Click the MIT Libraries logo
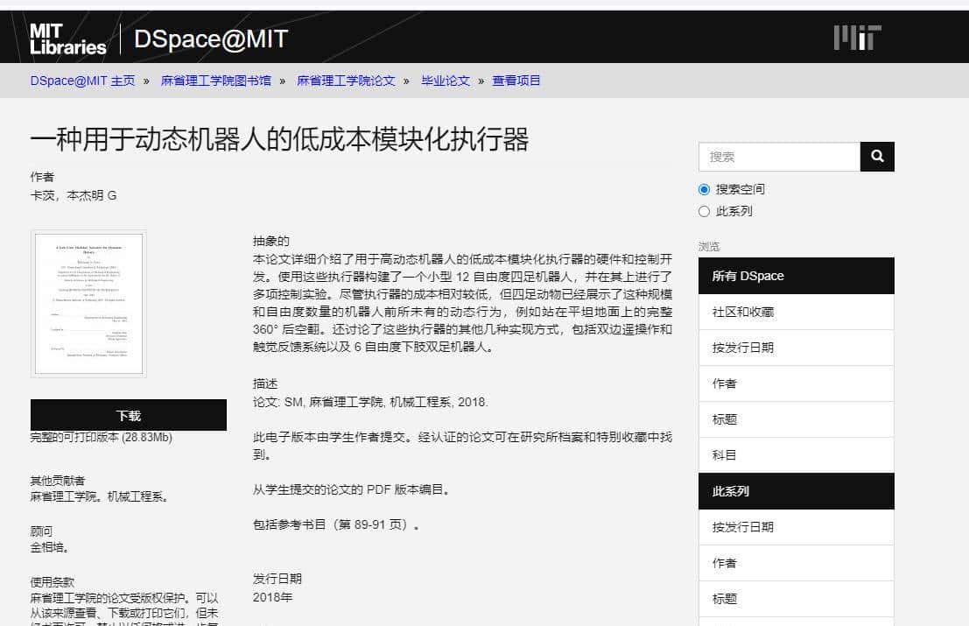969x626 pixels. click(x=67, y=36)
